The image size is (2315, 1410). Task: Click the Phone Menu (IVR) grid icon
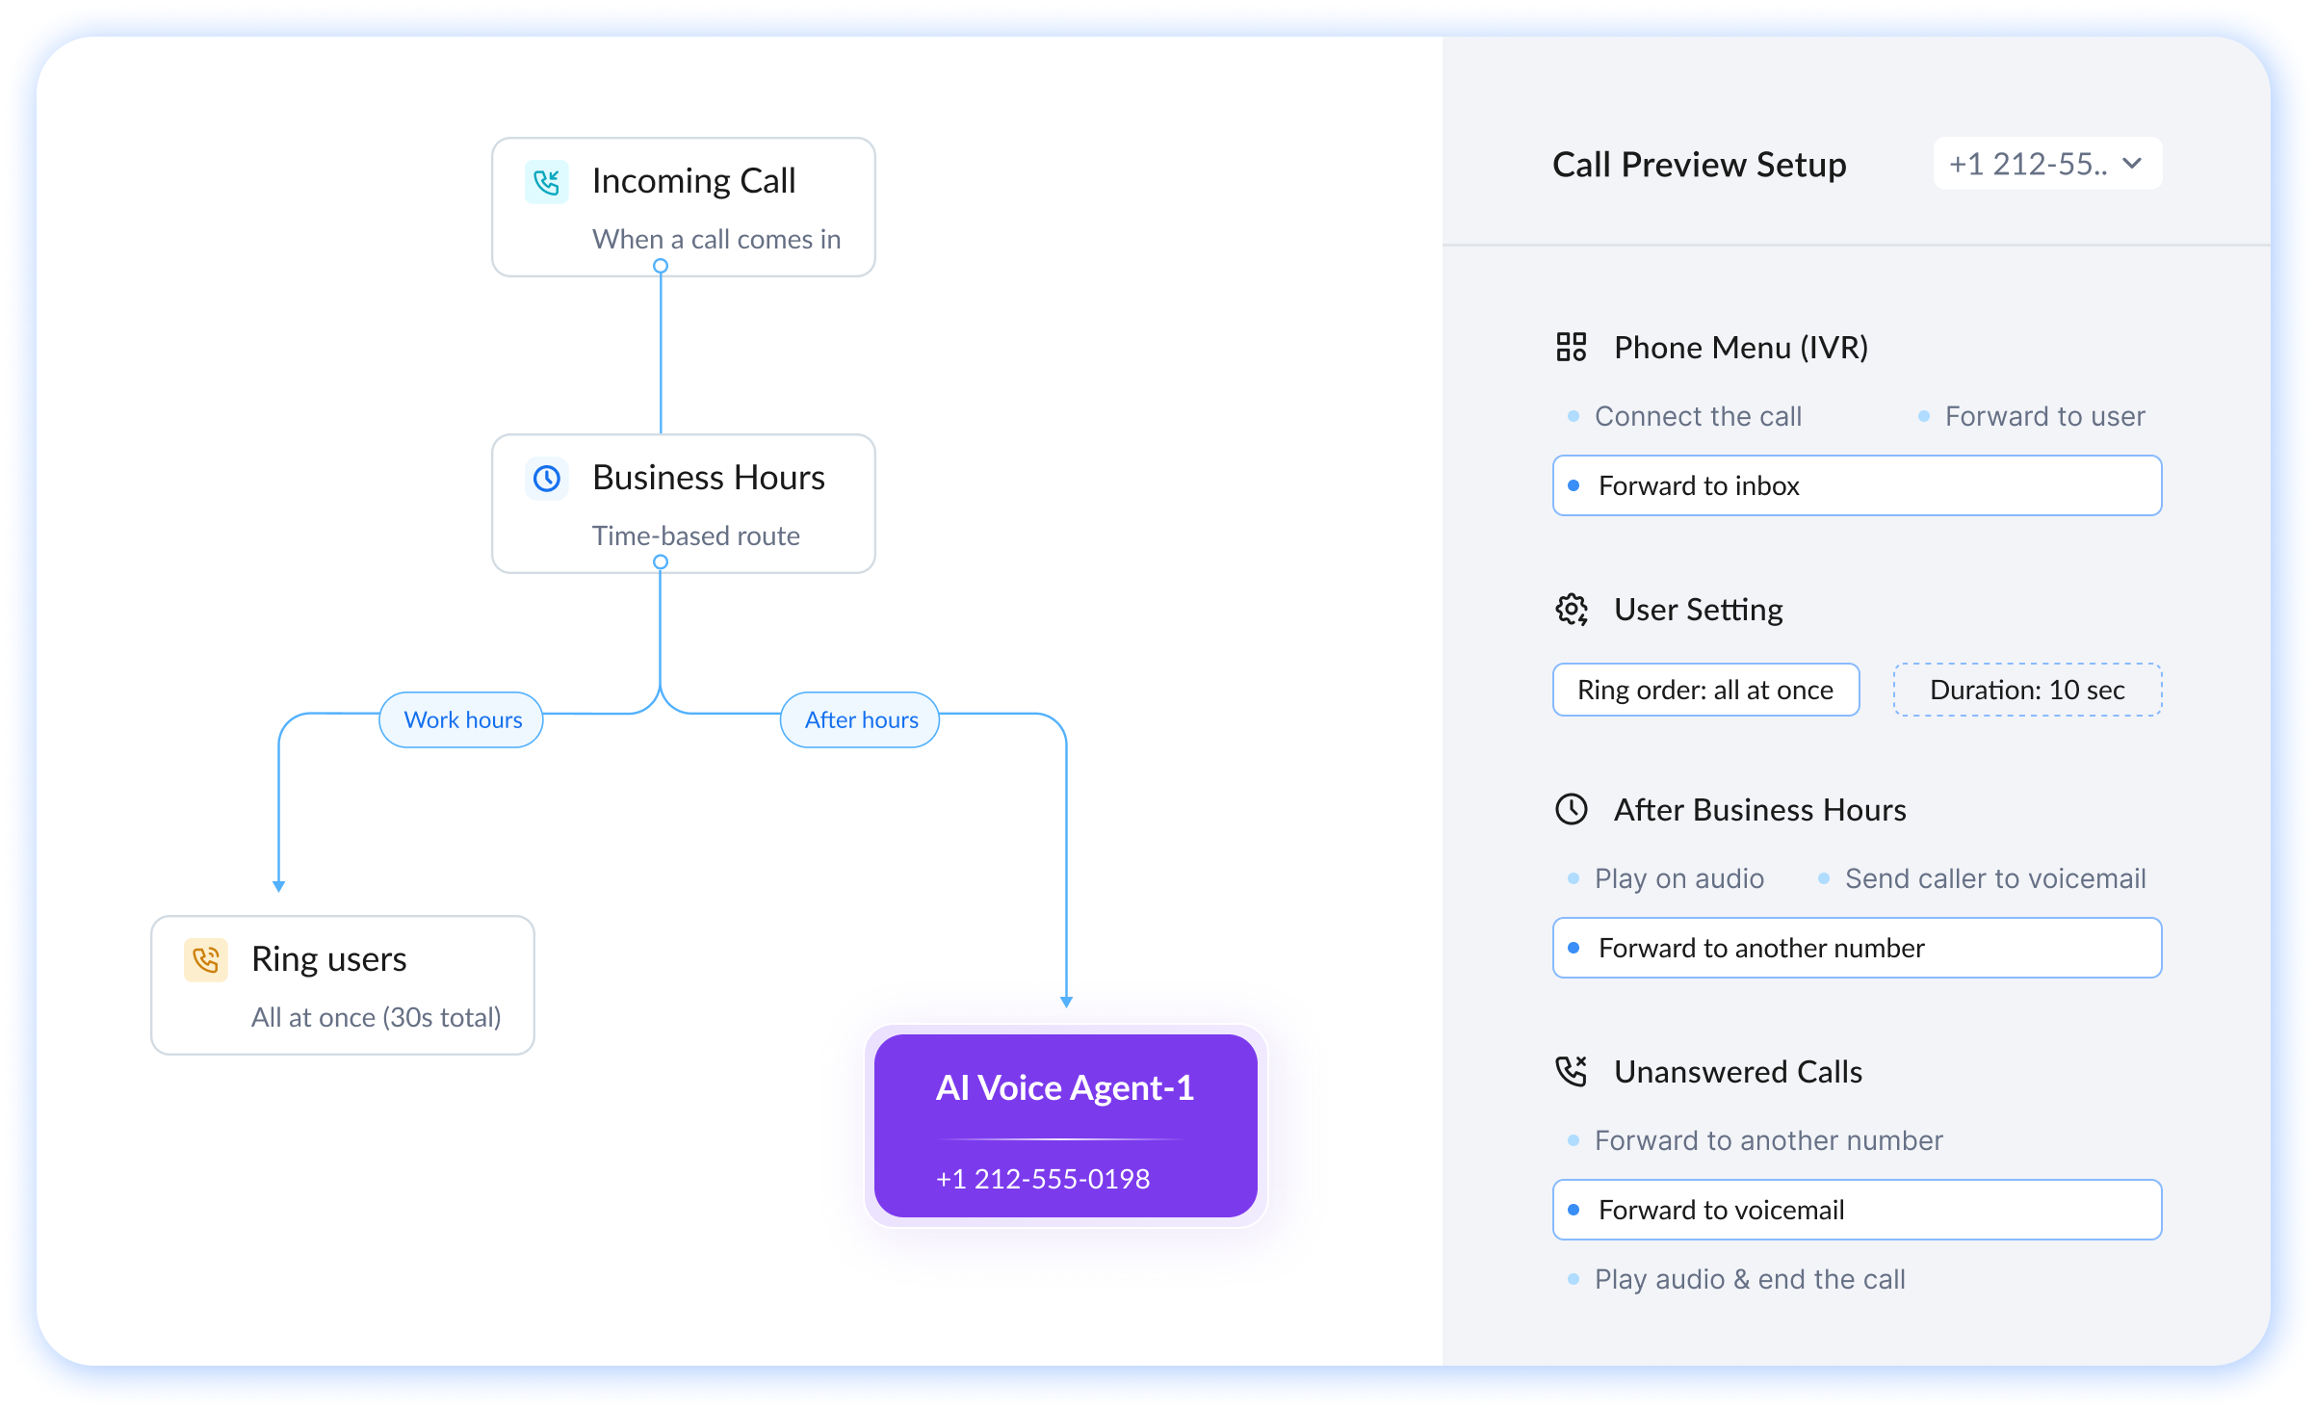(1571, 347)
